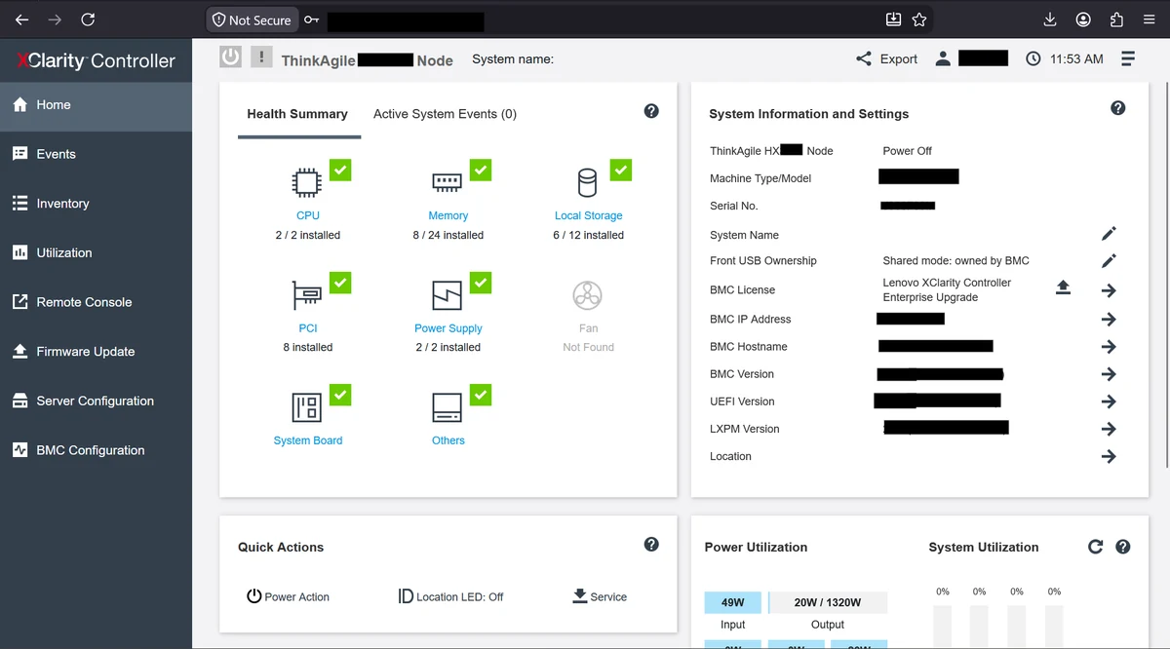Viewport: 1170px width, 649px height.
Task: Open the Power Action menu
Action: tap(288, 596)
